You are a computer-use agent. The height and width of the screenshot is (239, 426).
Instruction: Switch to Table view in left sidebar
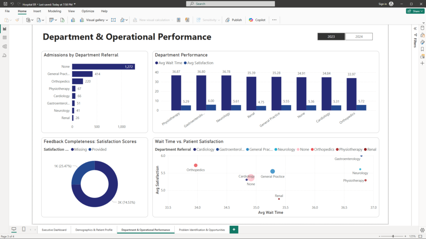point(5,38)
